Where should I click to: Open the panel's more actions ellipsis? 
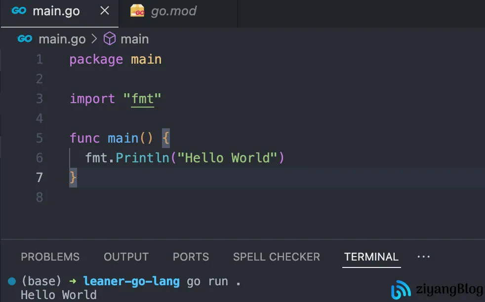(423, 257)
